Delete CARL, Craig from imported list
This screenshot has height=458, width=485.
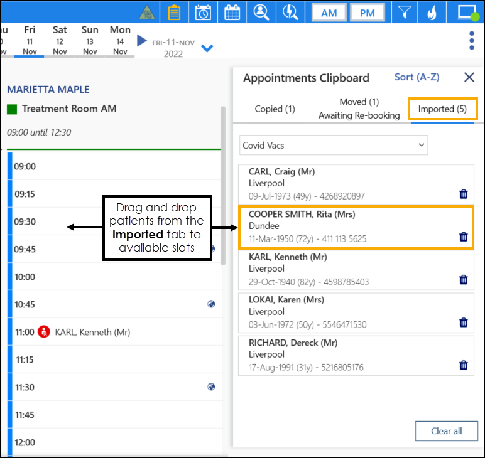464,194
